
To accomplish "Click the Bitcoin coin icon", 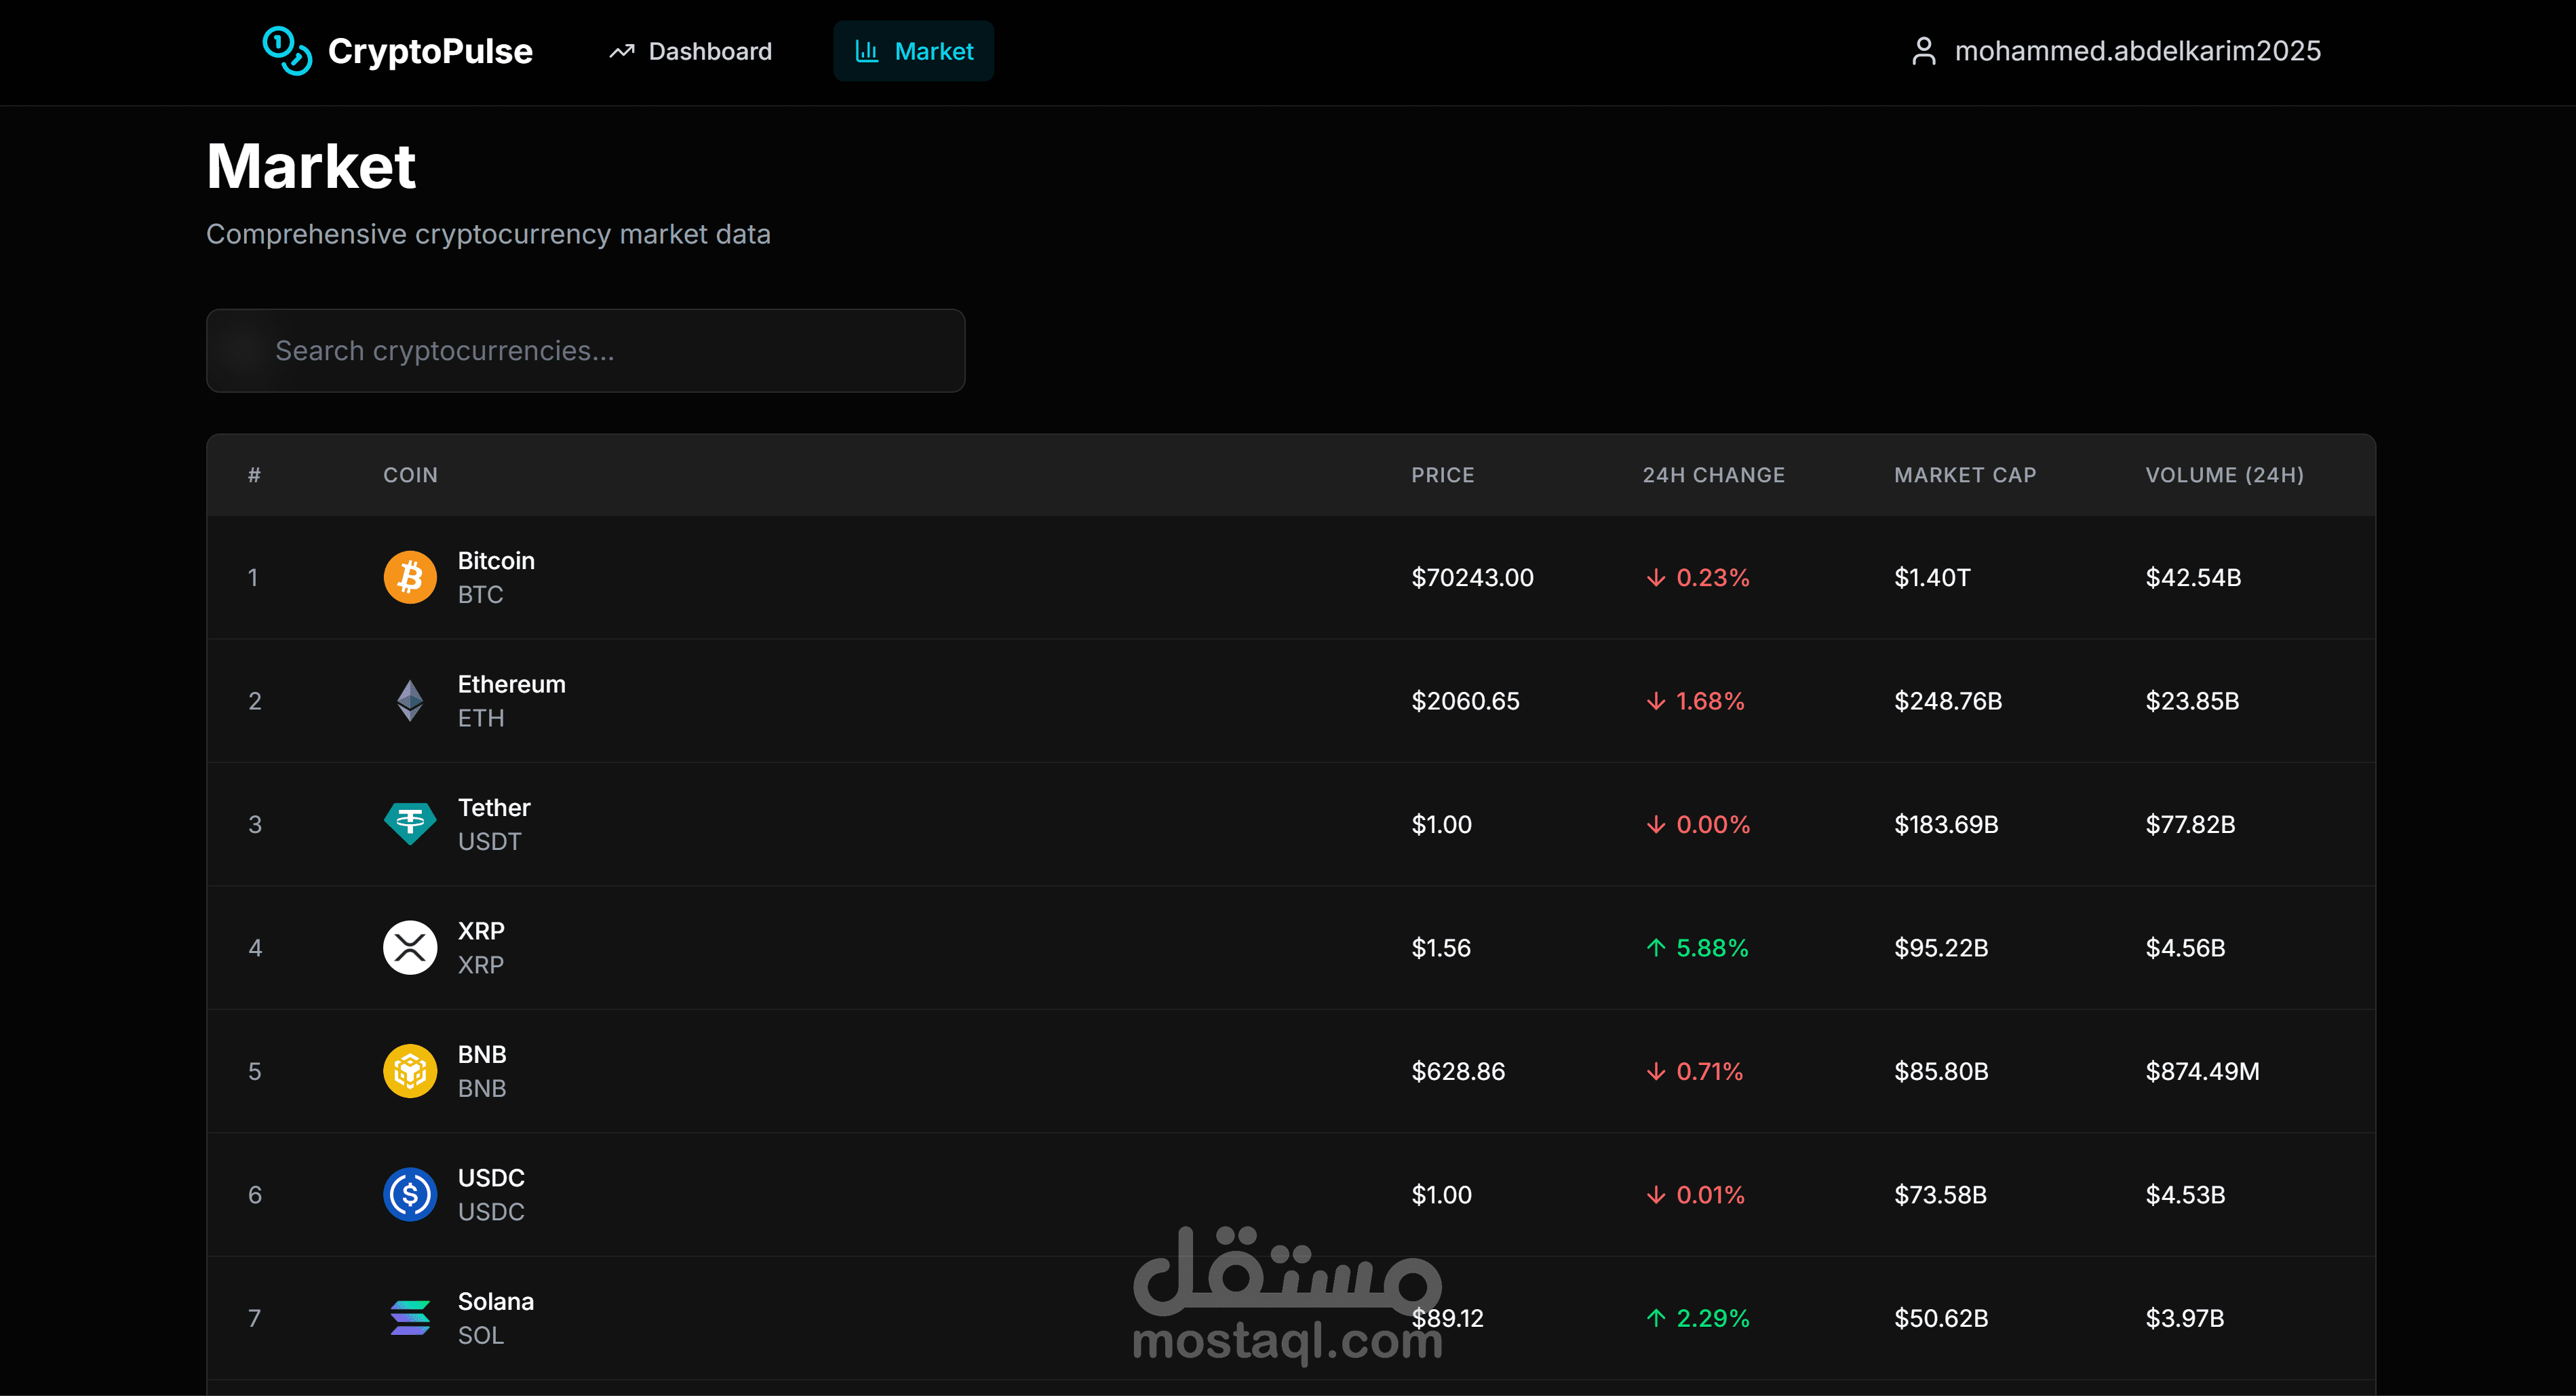I will pos(410,577).
